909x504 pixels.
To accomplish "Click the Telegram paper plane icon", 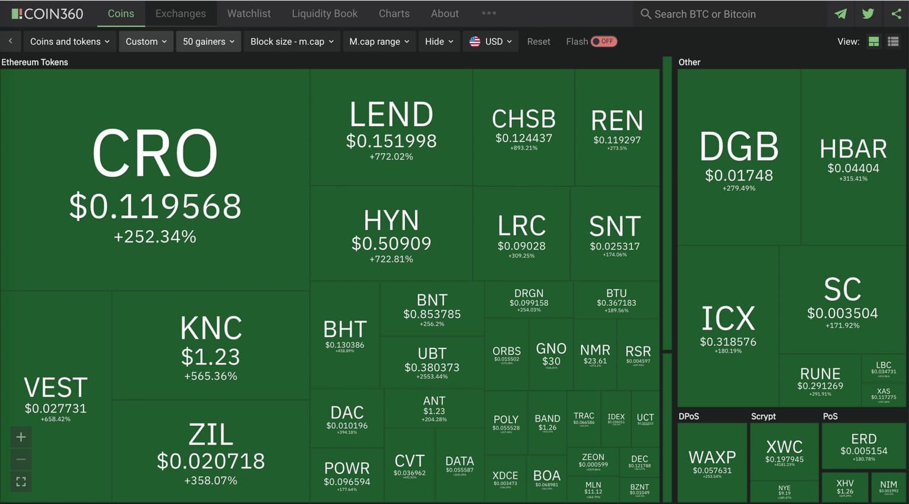I will coord(840,14).
